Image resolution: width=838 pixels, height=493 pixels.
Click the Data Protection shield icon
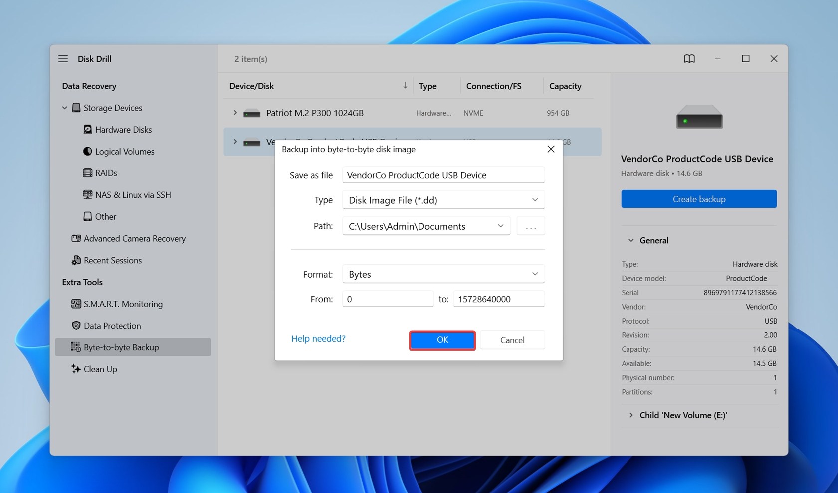click(x=75, y=325)
